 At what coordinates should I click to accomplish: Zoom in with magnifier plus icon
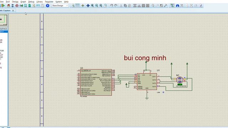(x=92, y=6)
